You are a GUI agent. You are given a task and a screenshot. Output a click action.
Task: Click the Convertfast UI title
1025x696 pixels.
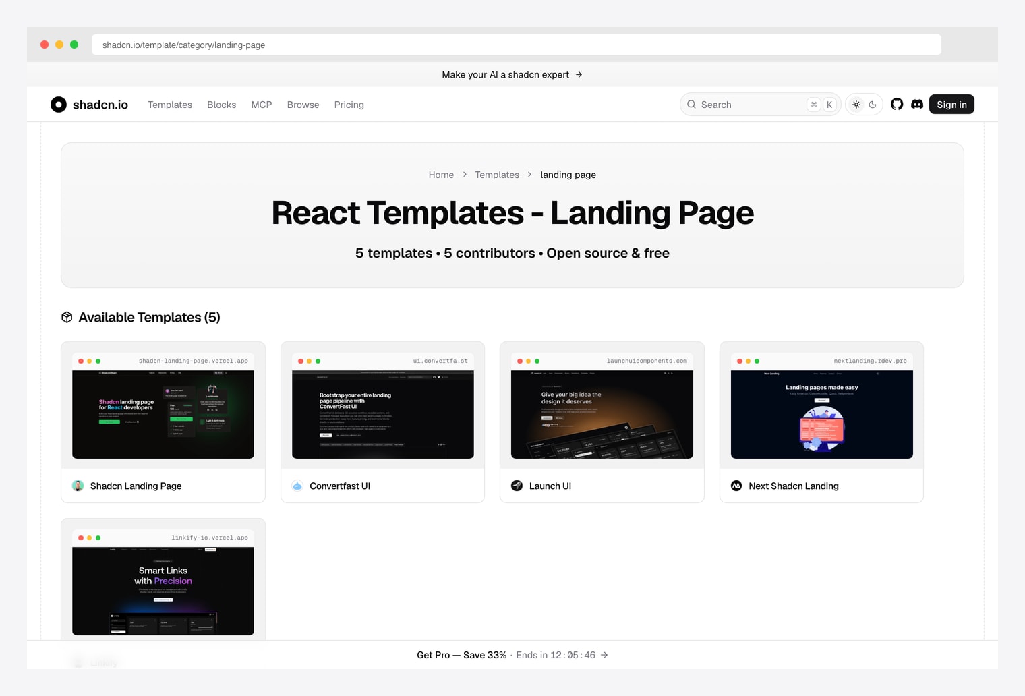340,486
